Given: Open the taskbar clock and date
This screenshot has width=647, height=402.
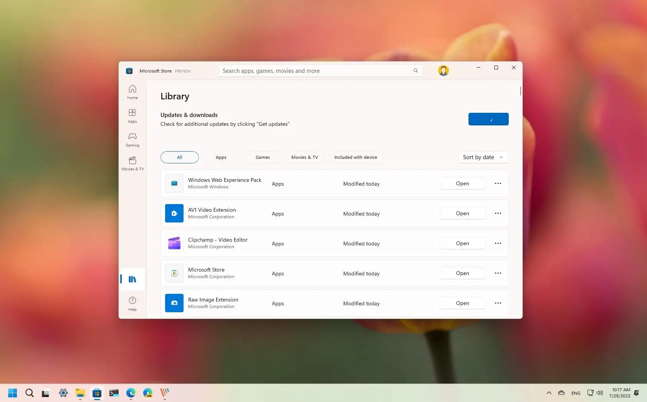Looking at the screenshot, I should [620, 393].
